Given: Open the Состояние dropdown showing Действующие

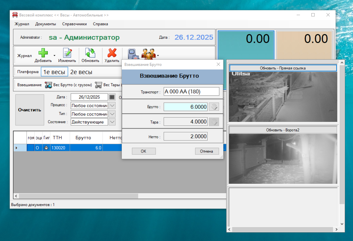Looking at the screenshot, I should click(112, 122).
